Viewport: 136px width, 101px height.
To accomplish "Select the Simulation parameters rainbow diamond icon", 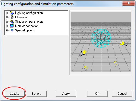I will pos(12,22).
